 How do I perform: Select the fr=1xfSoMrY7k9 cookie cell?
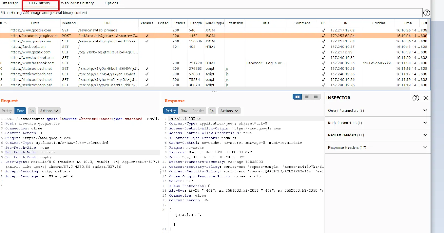point(378,63)
